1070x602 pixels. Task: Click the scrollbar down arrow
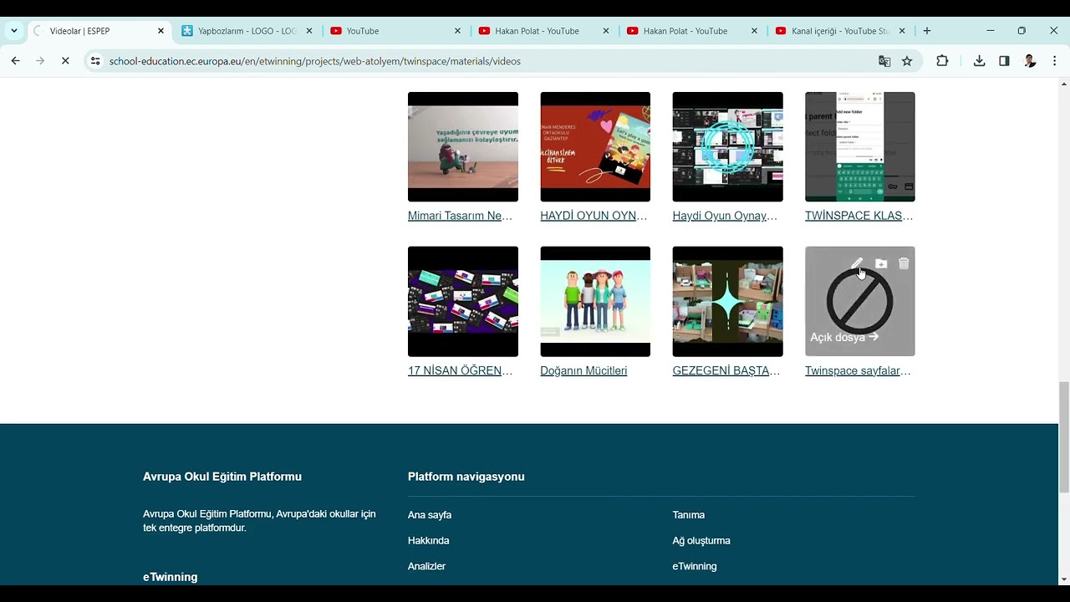click(1064, 579)
